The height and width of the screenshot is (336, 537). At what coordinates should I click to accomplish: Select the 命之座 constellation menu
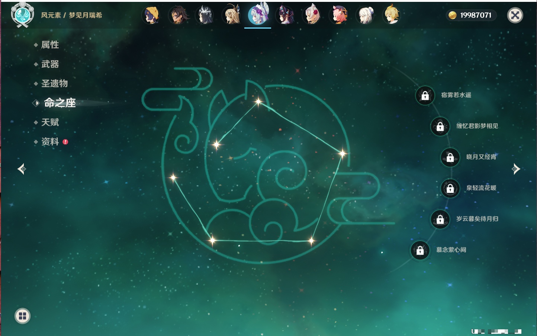pos(60,103)
